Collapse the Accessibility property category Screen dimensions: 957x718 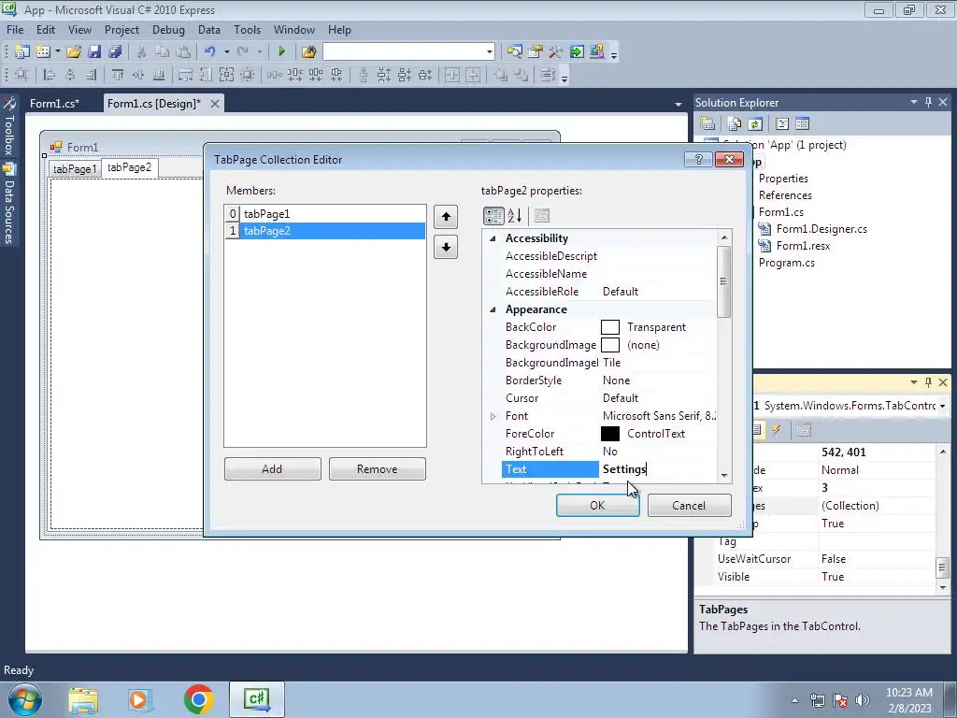tap(493, 238)
